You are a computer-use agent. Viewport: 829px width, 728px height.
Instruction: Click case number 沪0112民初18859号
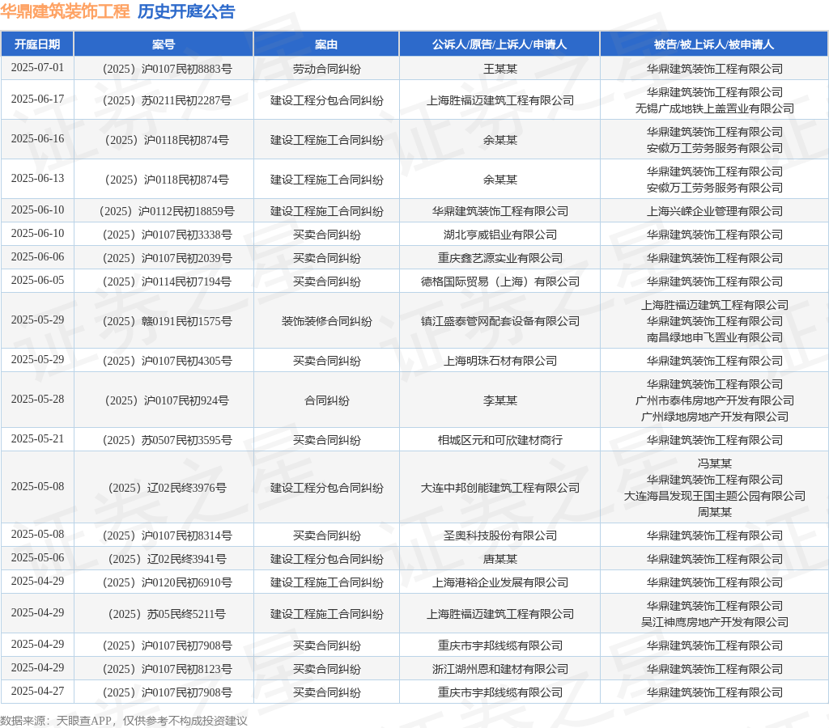167,211
